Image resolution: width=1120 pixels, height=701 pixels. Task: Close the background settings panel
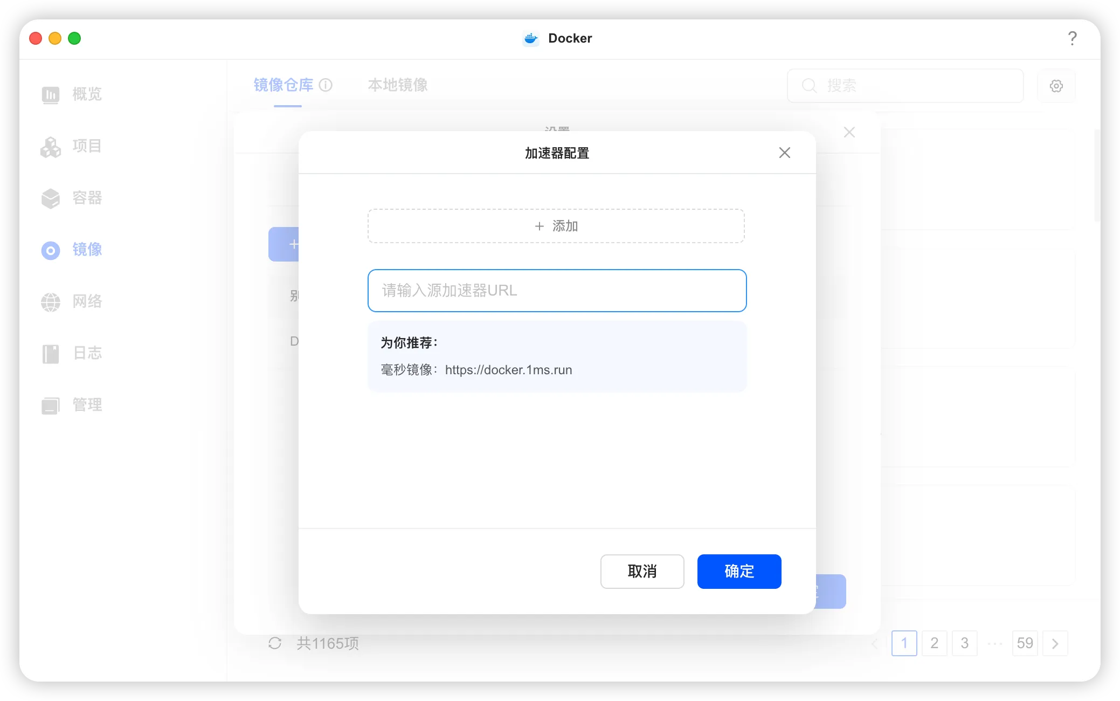[x=849, y=132]
